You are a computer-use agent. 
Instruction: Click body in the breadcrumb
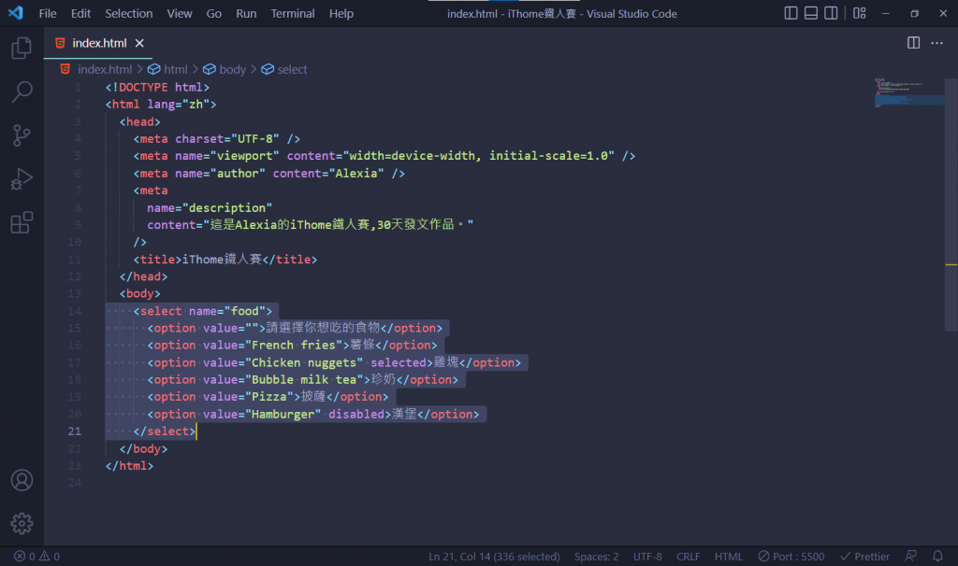click(233, 69)
